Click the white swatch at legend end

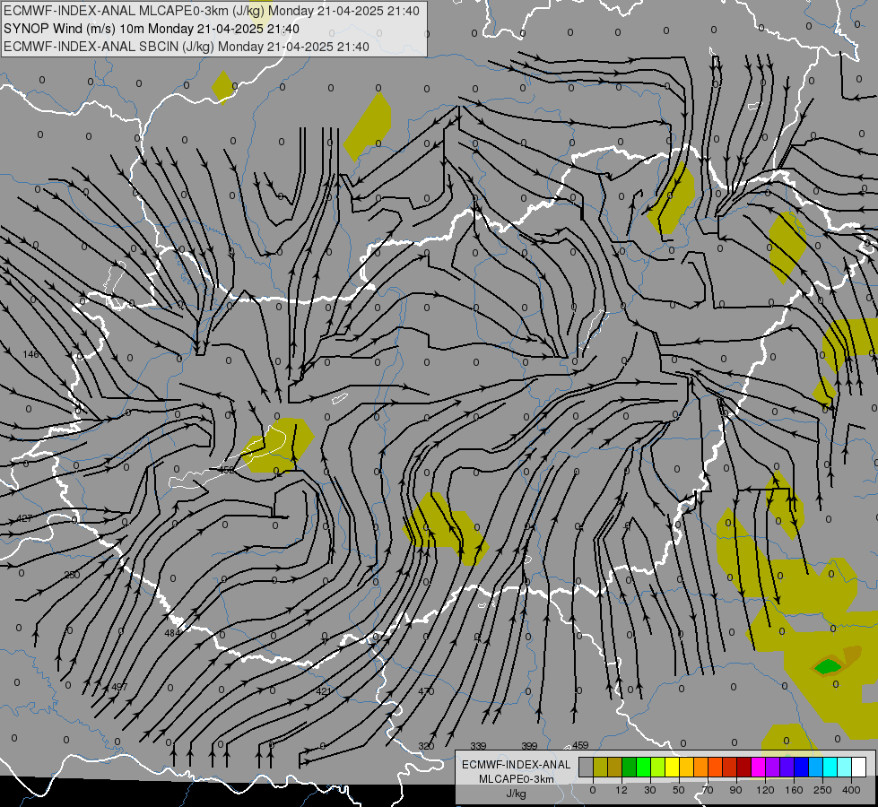tap(859, 768)
